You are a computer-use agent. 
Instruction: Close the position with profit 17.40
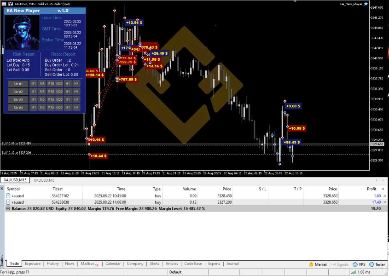coord(385,202)
